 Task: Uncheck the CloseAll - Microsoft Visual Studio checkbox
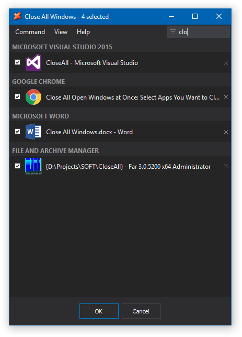pos(18,62)
